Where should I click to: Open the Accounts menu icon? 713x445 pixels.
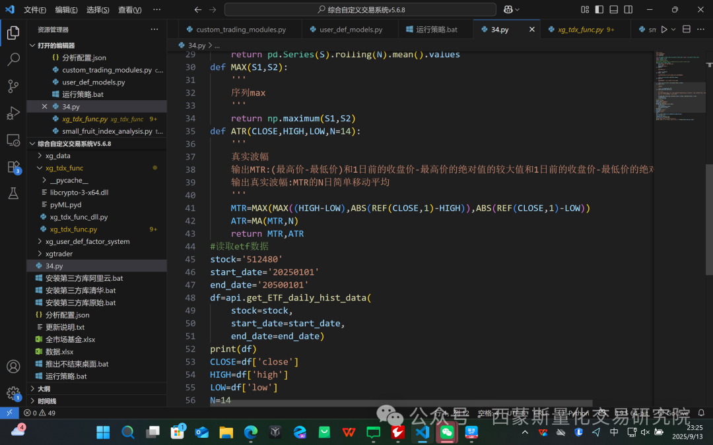[x=13, y=367]
